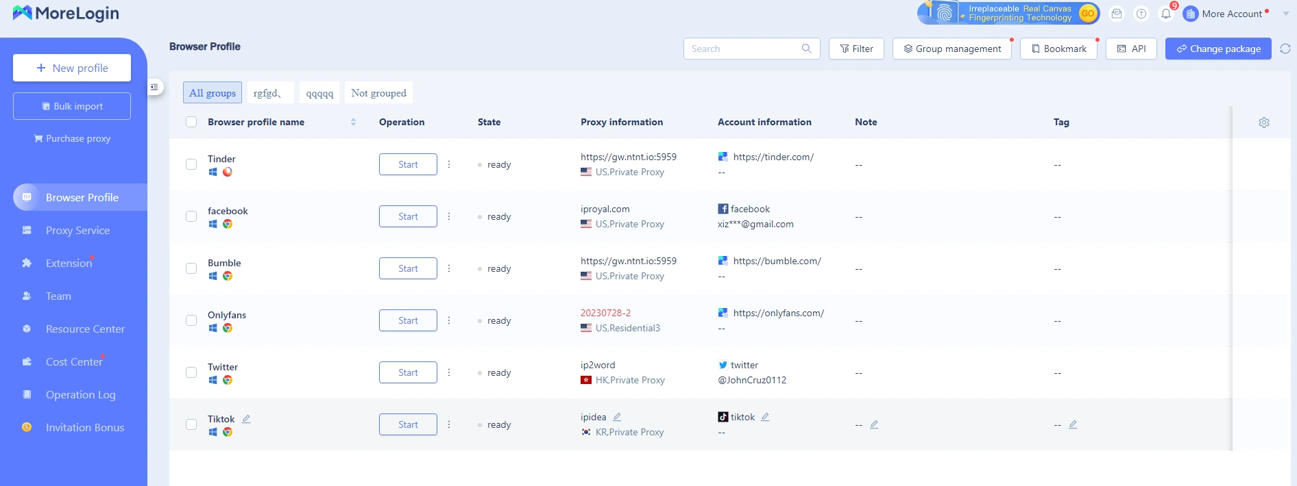Click refresh icon next to Change package
1297x486 pixels.
[1285, 49]
